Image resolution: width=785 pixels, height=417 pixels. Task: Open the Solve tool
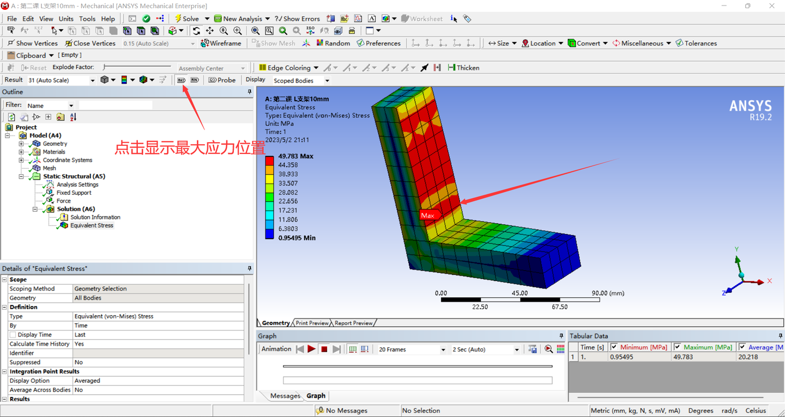tap(189, 18)
